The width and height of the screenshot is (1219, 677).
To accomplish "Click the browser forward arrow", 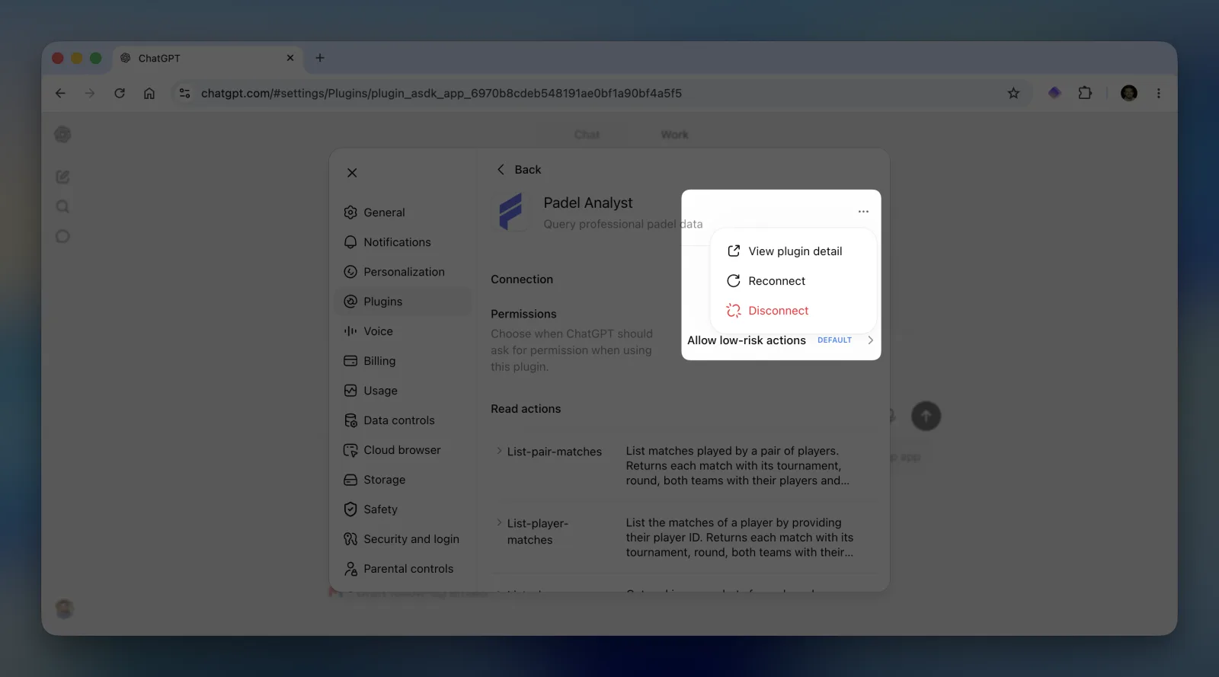I will pos(90,93).
